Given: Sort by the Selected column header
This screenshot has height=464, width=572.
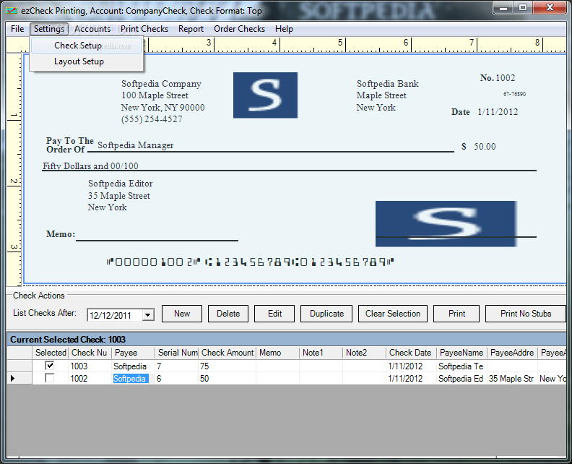Looking at the screenshot, I should [51, 353].
